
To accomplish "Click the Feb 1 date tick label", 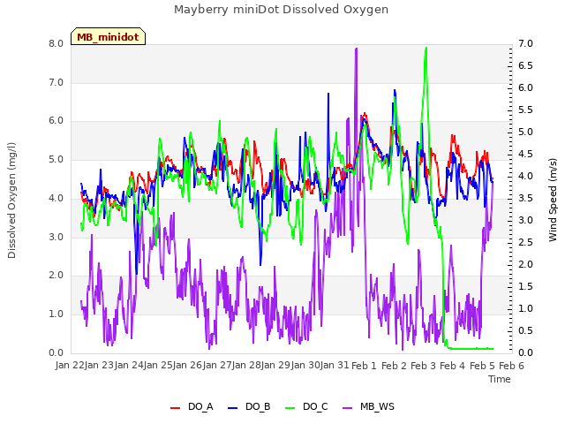I will click(364, 366).
